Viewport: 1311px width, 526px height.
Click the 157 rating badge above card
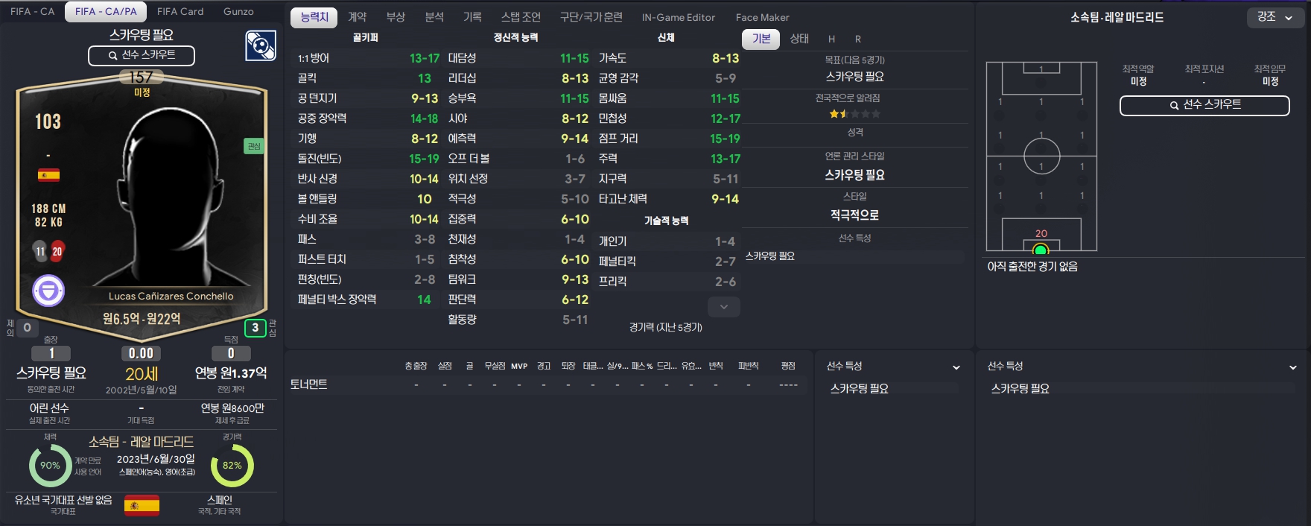point(142,77)
